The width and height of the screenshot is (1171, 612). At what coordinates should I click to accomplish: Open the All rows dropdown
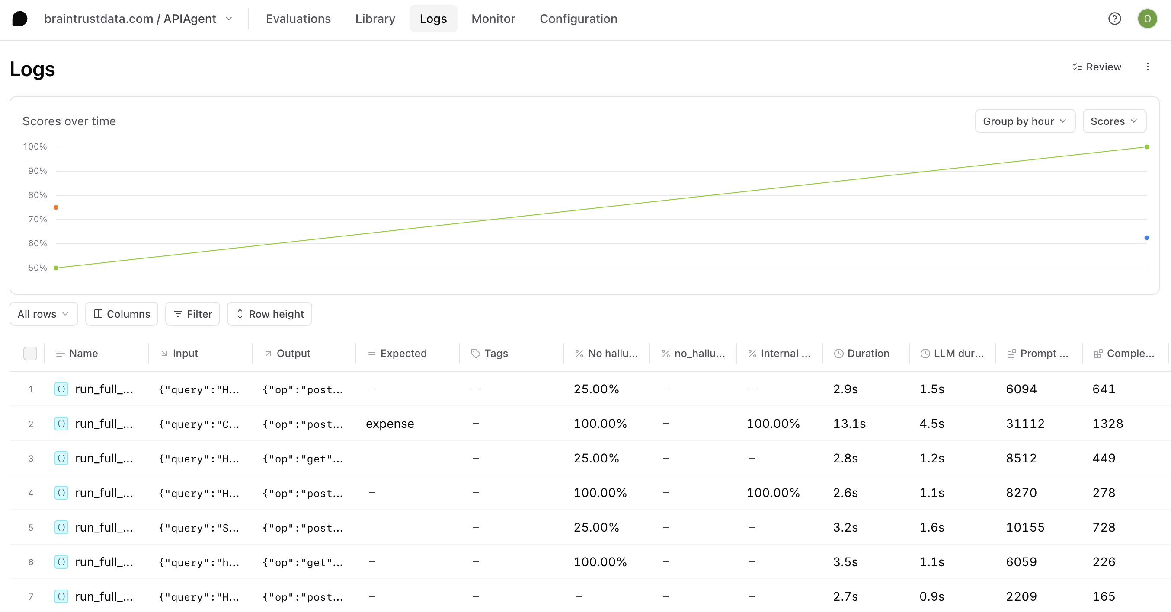click(x=43, y=313)
